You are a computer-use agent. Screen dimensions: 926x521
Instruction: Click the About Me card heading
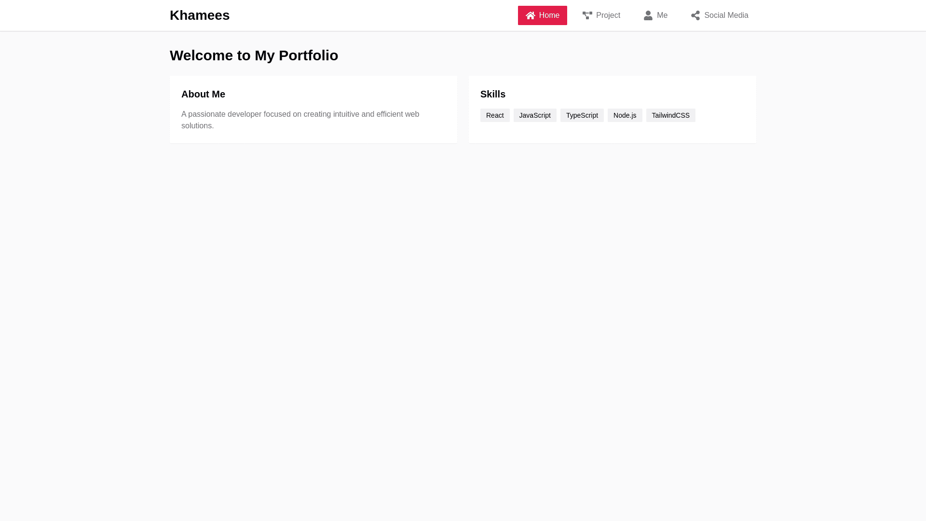(x=203, y=94)
